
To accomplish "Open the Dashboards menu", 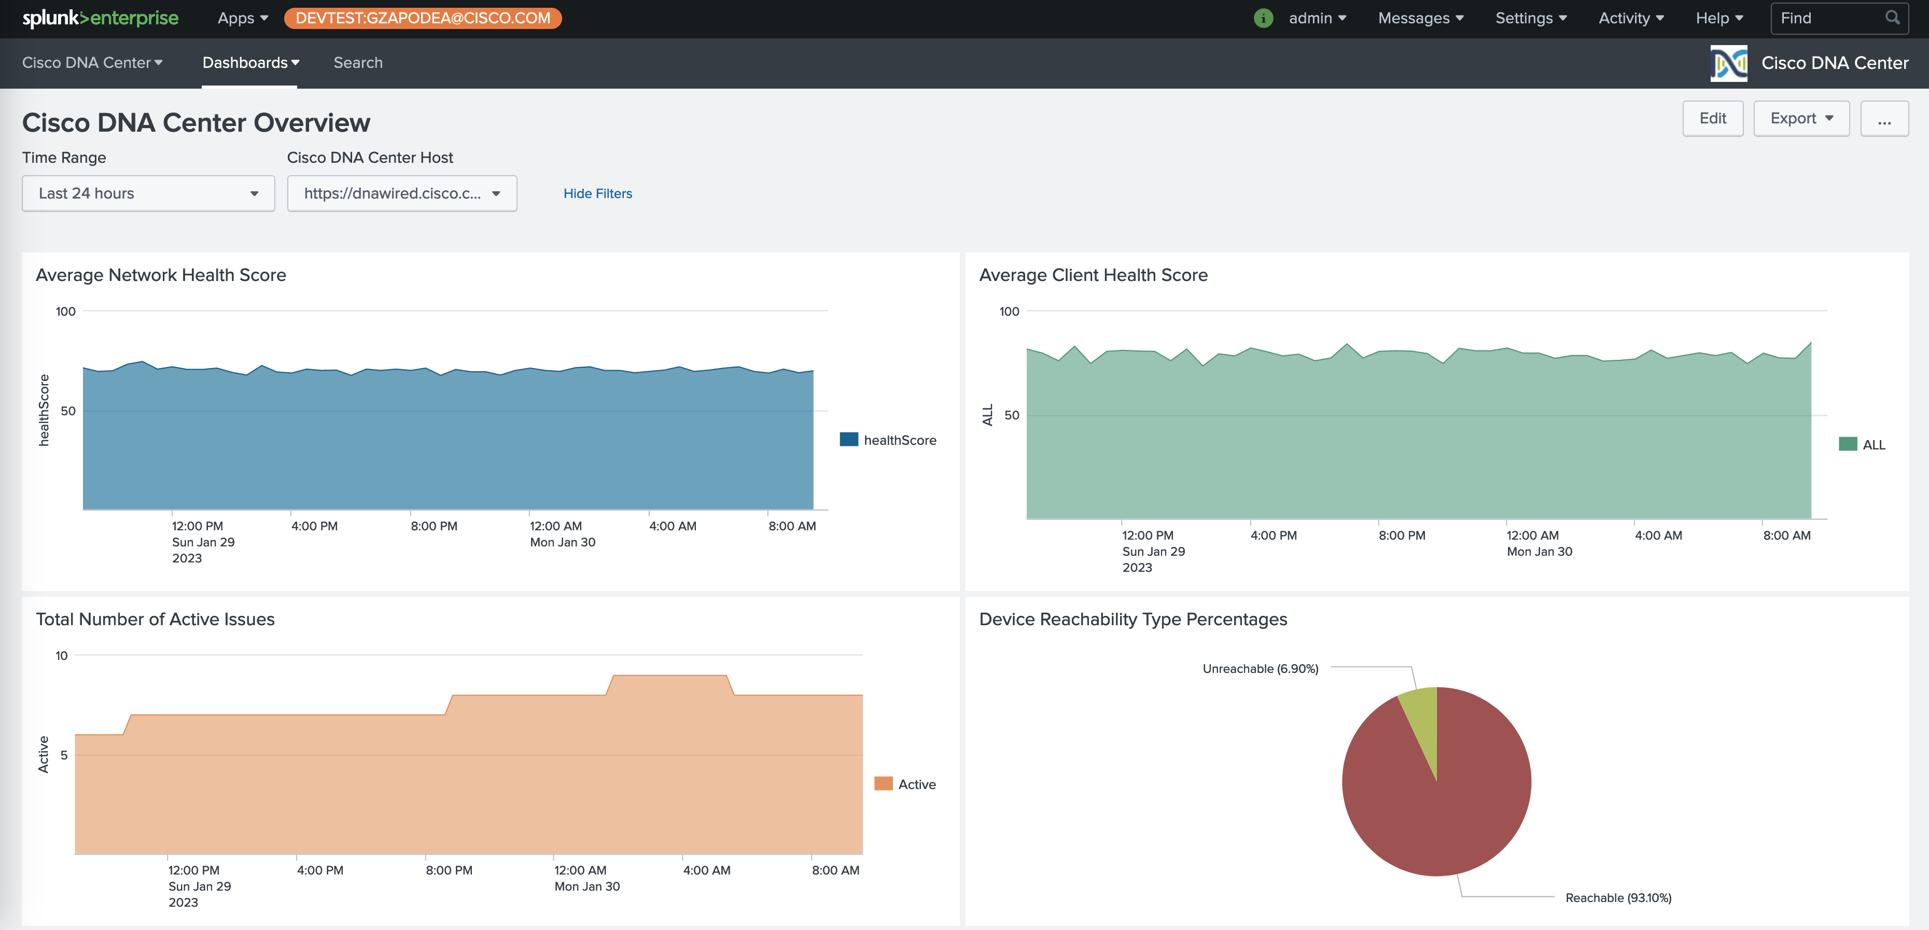I will (250, 63).
